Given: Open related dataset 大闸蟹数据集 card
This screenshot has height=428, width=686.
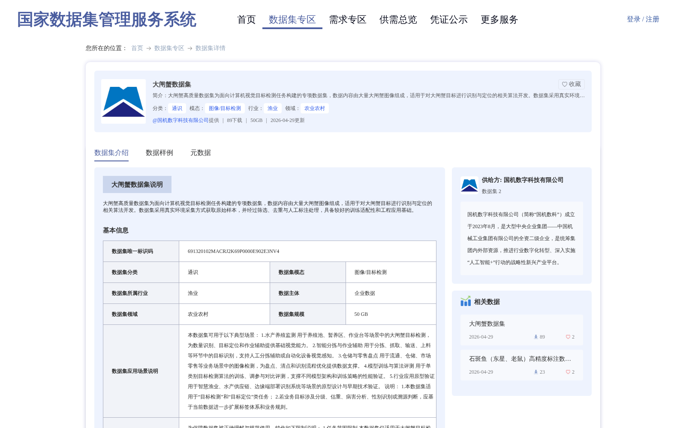Looking at the screenshot, I should coord(522,330).
